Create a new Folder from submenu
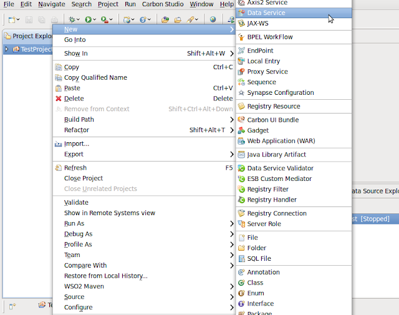 [294, 248]
